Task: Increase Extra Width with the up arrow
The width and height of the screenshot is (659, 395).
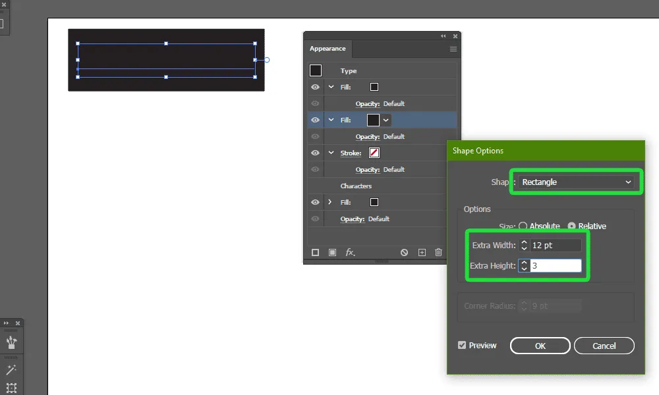Action: [524, 242]
